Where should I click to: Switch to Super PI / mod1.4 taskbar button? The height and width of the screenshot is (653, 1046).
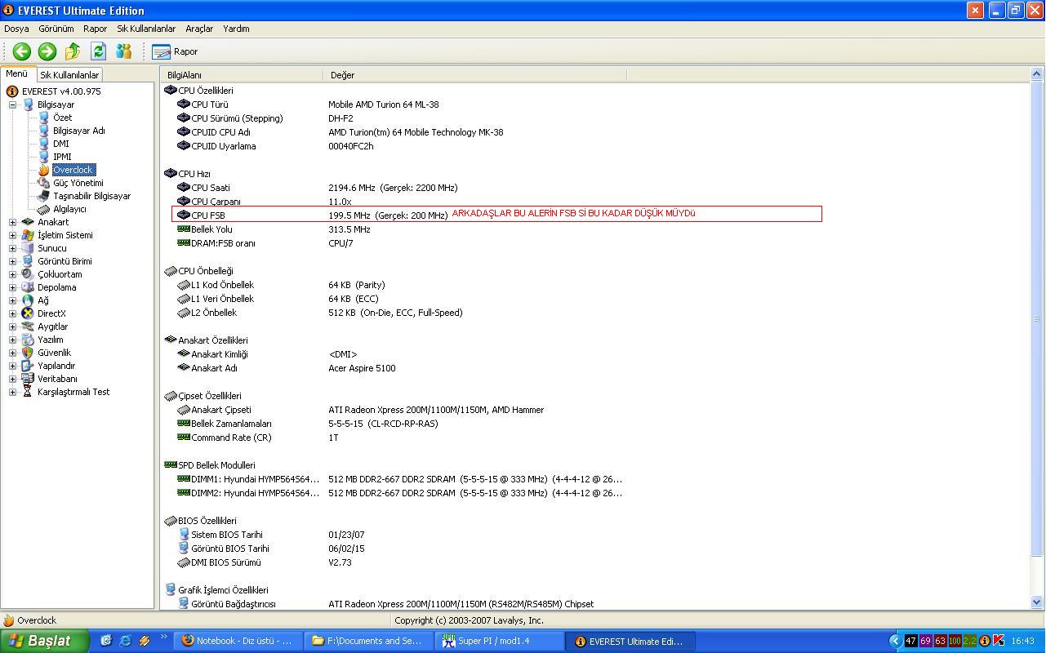501,641
